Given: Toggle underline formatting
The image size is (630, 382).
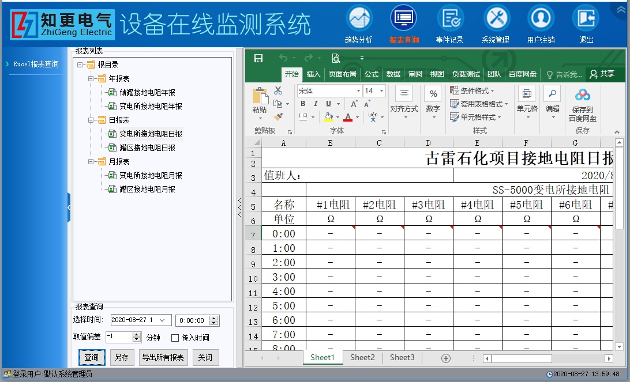Looking at the screenshot, I should [328, 104].
